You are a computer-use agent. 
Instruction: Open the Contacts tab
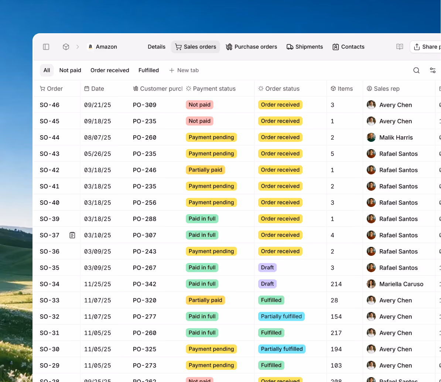pos(348,47)
